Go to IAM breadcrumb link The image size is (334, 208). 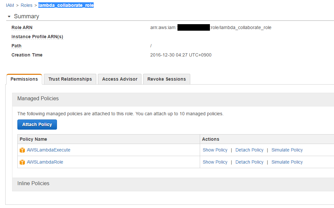point(10,5)
